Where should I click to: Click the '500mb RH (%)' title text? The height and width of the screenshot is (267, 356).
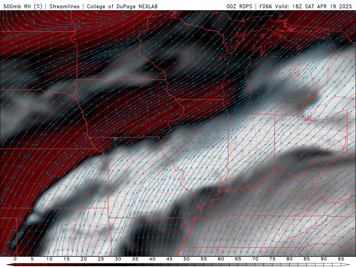click(x=23, y=6)
